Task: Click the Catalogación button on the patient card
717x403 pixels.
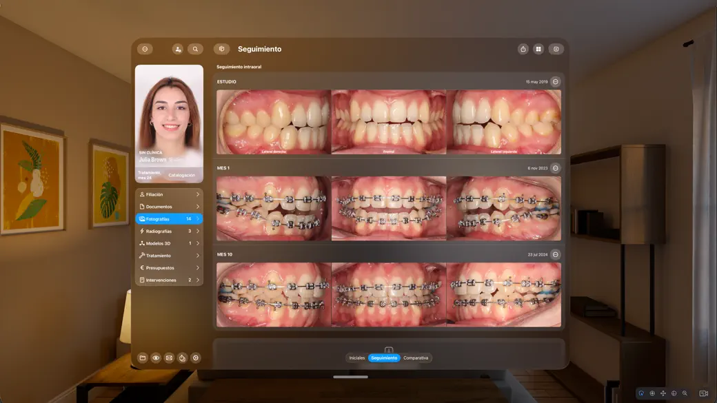Action: (x=183, y=174)
